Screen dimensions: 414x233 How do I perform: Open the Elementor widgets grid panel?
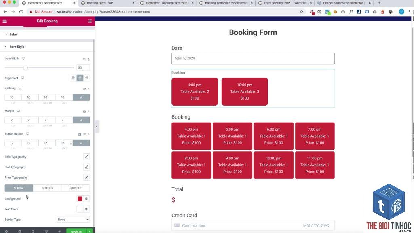[x=90, y=21]
